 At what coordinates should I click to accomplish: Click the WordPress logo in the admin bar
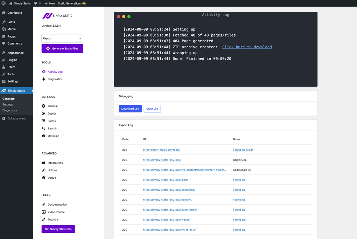(x=3, y=3)
